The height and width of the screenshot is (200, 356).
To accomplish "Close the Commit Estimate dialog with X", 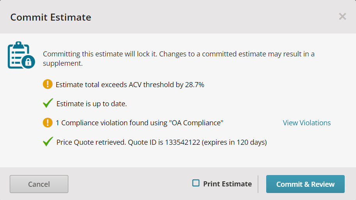I will click(x=342, y=16).
